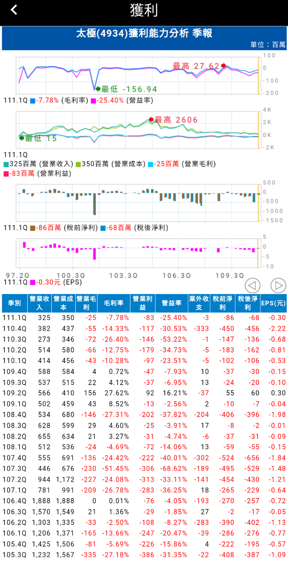The width and height of the screenshot is (288, 561).
Task: Click the 營業成本 column header
Action: (x=64, y=303)
